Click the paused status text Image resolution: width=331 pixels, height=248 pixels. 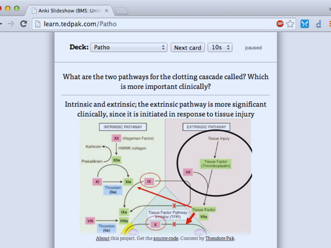[x=253, y=48]
